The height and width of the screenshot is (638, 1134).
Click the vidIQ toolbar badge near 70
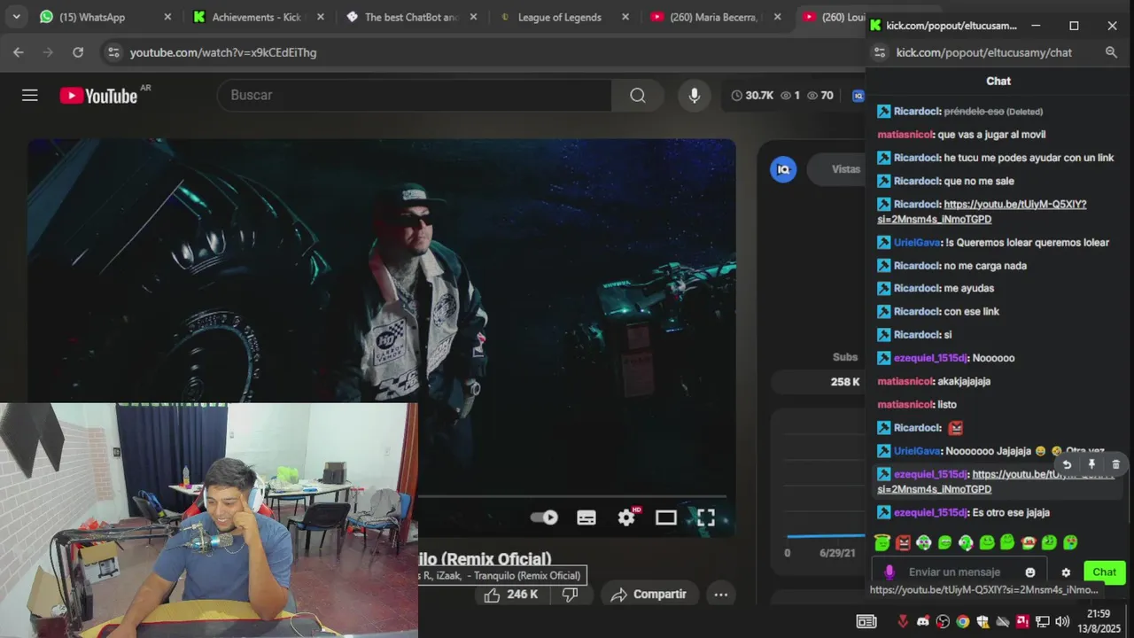[x=857, y=95]
